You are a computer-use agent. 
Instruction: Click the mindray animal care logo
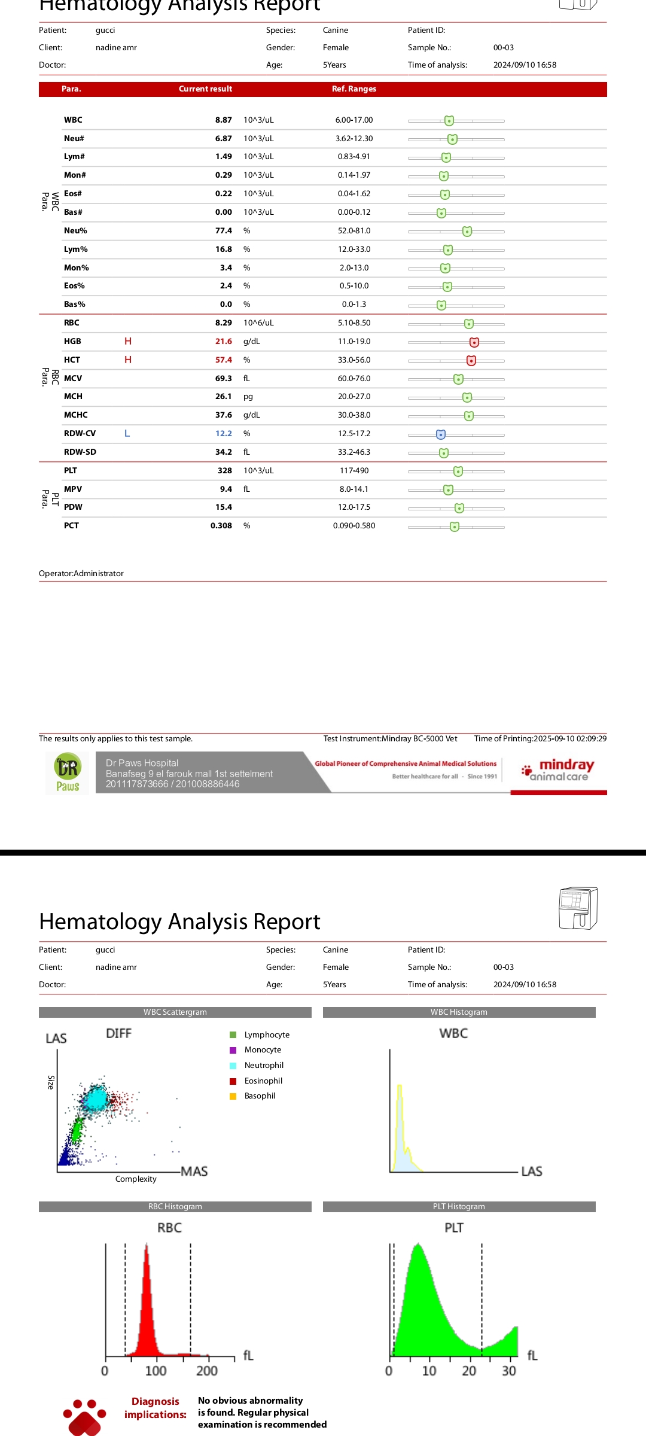coord(558,770)
